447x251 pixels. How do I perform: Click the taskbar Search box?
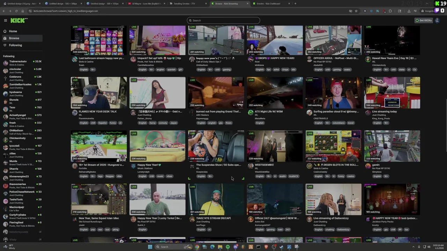point(174,247)
